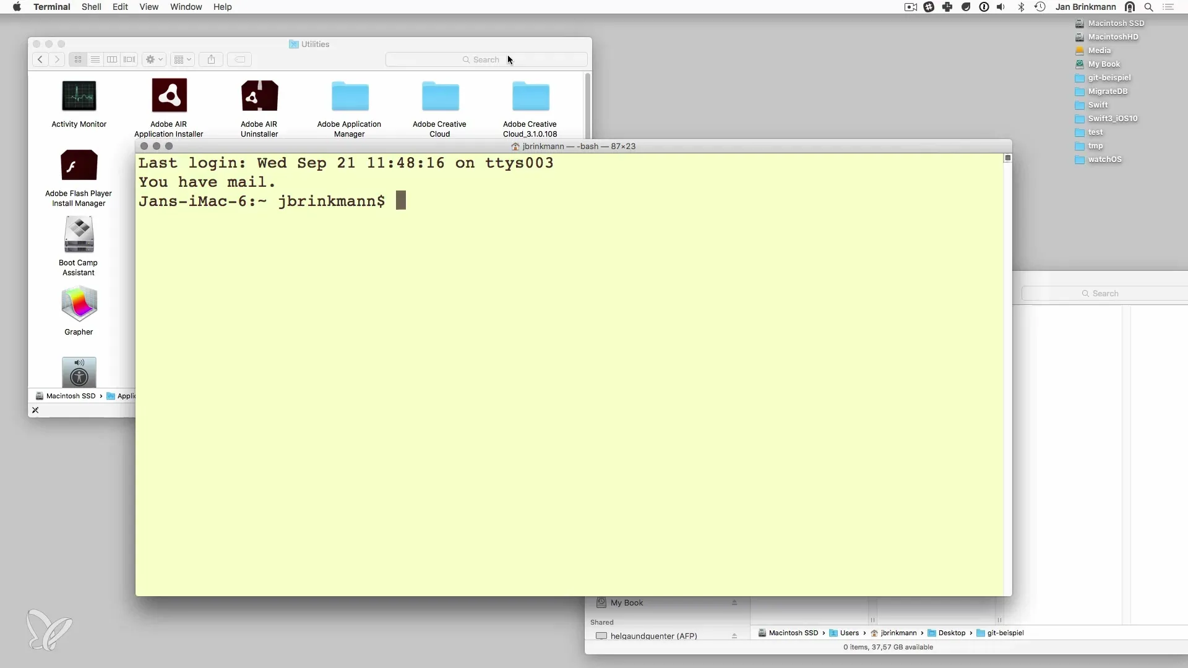The height and width of the screenshot is (668, 1188).
Task: Click Macintosh SSD in Utilities path bar
Action: [x=66, y=396]
